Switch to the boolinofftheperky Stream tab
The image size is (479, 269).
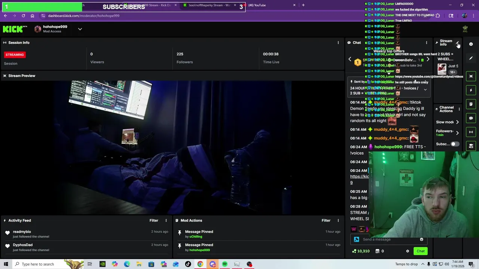210,5
